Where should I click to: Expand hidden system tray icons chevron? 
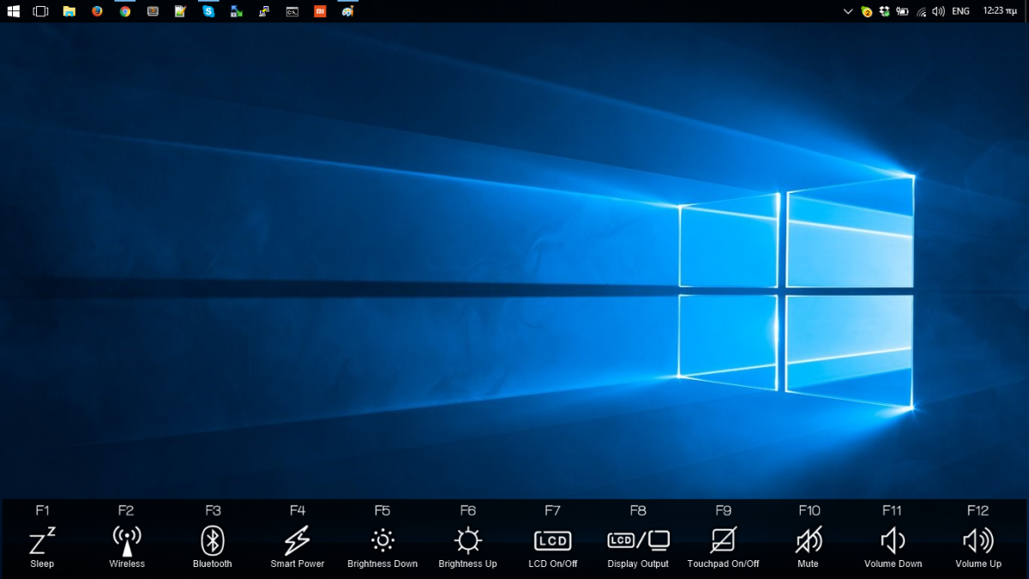tap(848, 11)
